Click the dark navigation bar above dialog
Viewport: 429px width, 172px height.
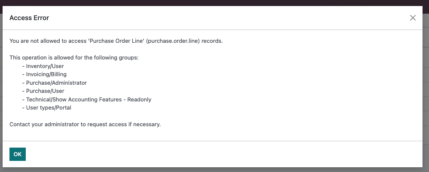pos(215,3)
